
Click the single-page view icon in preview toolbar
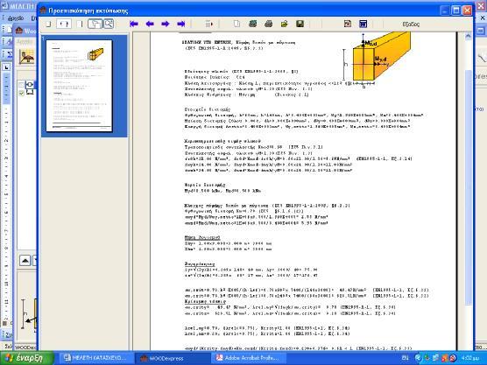click(48, 24)
